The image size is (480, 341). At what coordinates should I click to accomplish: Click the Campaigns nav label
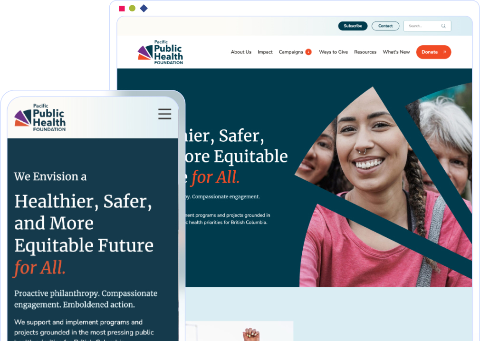click(291, 52)
